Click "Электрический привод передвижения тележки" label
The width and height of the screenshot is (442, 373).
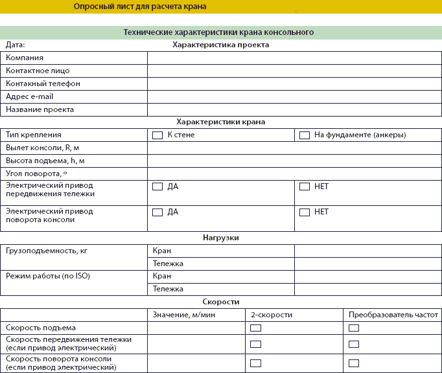[50, 190]
